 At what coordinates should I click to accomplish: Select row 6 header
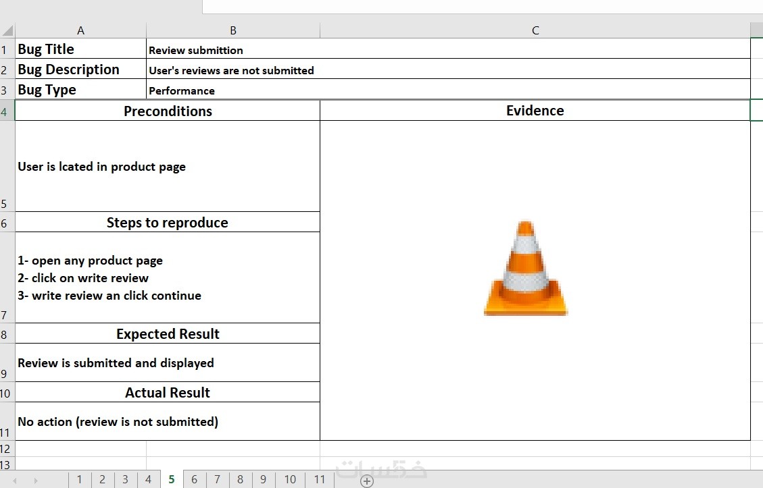coord(7,222)
